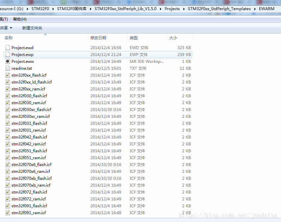Go to Projects breadcrumb folder
This screenshot has width=281, height=222.
pos(172,9)
